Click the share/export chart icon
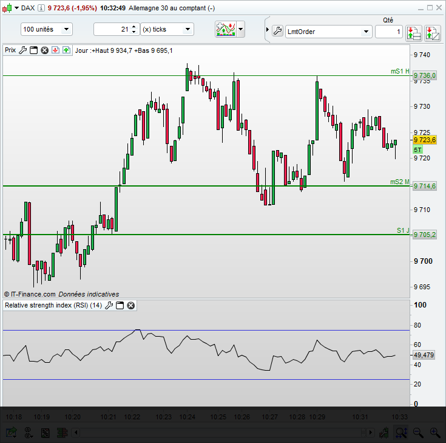The height and width of the screenshot is (443, 446). coord(12,433)
